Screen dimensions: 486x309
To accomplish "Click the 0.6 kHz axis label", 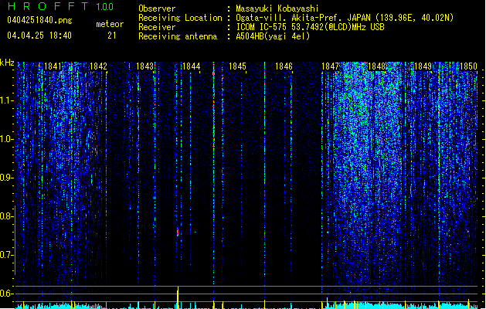I will [7, 294].
